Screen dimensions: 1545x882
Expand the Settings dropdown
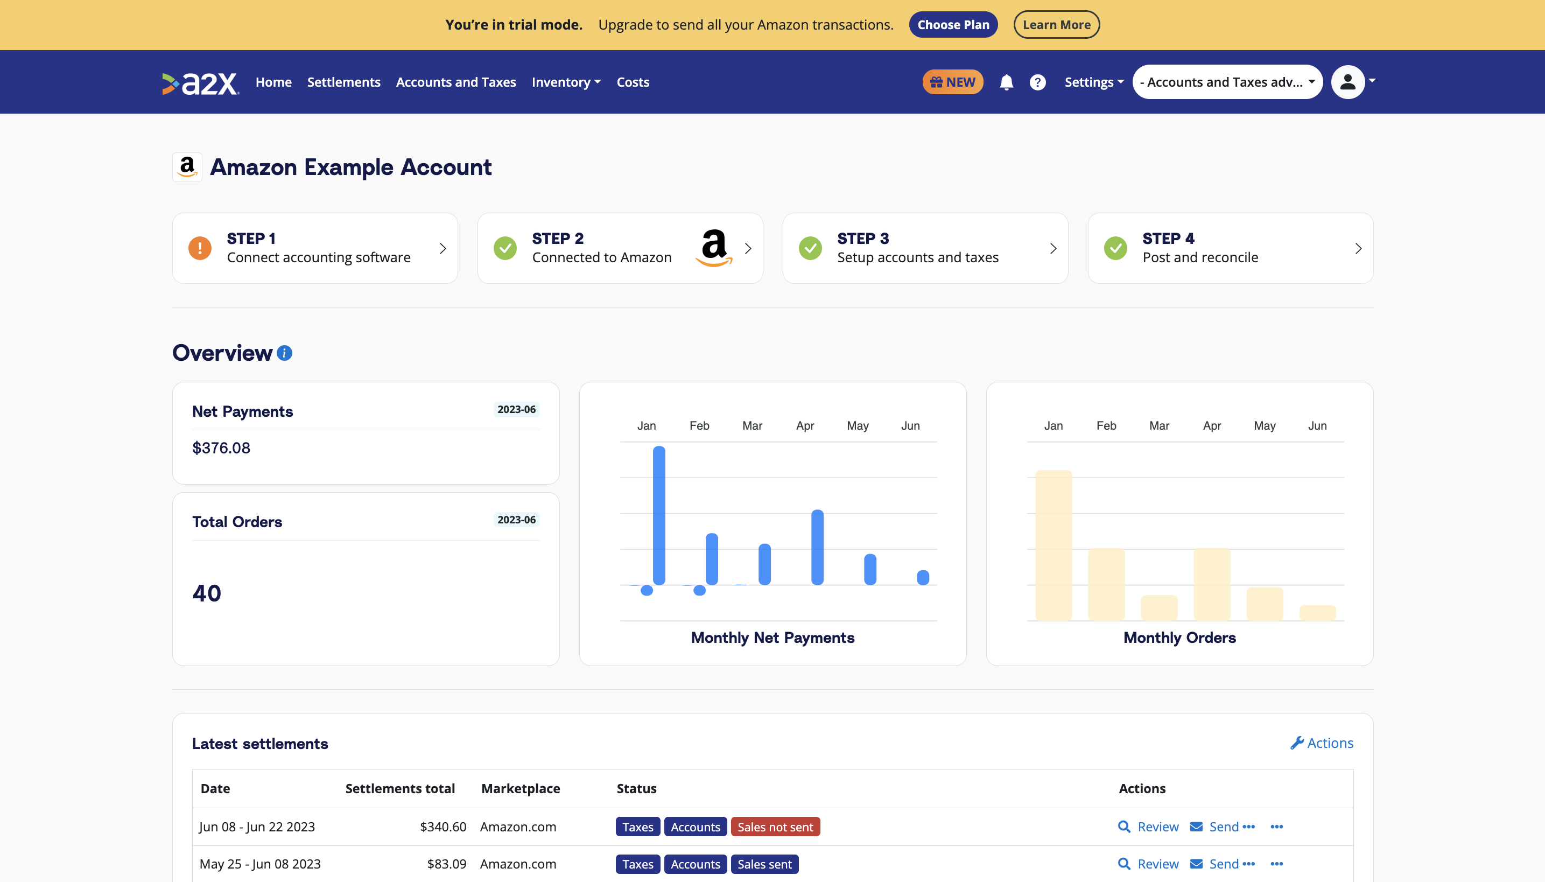tap(1094, 82)
